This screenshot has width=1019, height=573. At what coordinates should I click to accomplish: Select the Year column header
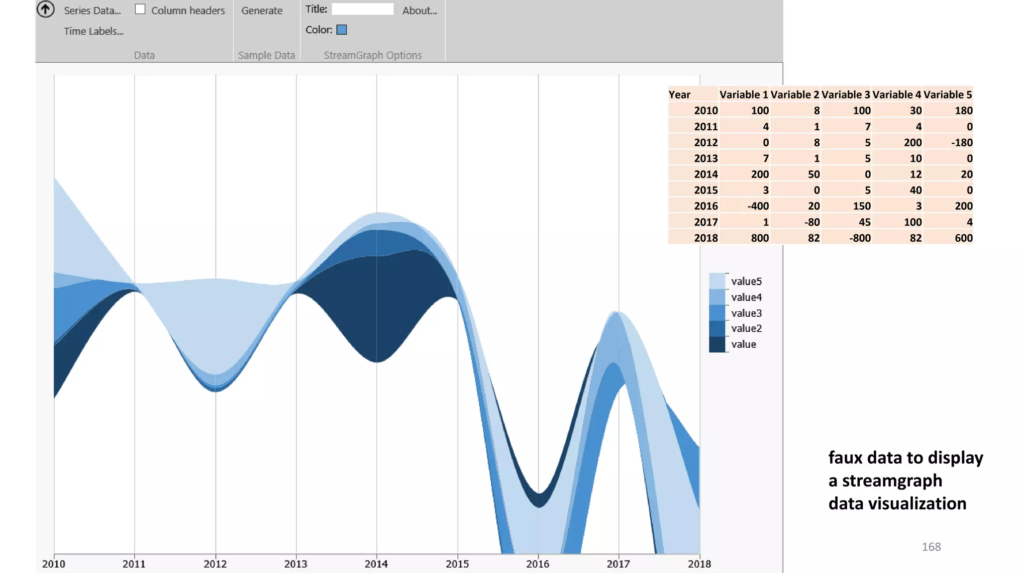(680, 95)
